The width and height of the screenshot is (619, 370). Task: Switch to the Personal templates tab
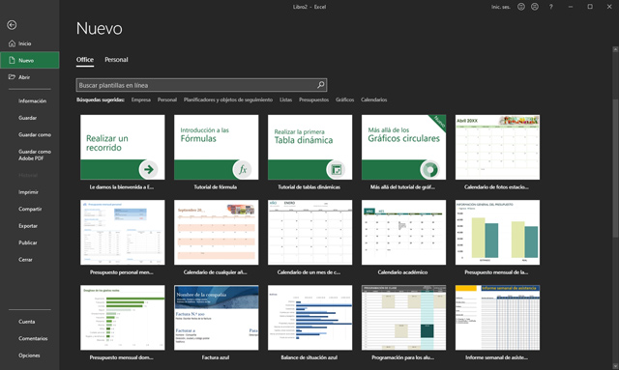tap(116, 60)
